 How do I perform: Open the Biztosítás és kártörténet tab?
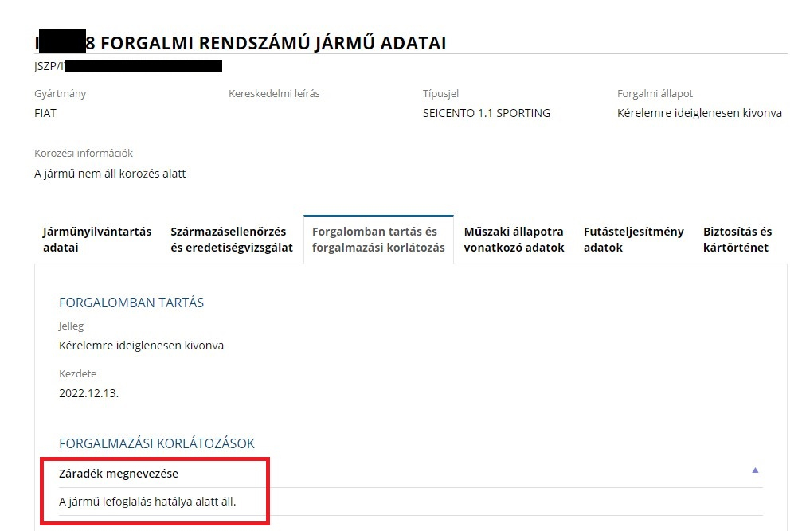coord(737,240)
